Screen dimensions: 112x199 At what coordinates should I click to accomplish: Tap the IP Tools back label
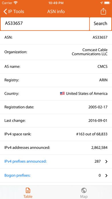click(16, 11)
